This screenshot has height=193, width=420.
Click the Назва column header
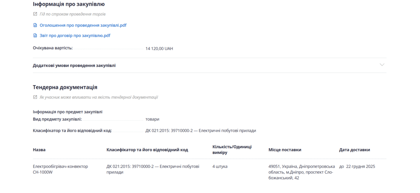(39, 150)
